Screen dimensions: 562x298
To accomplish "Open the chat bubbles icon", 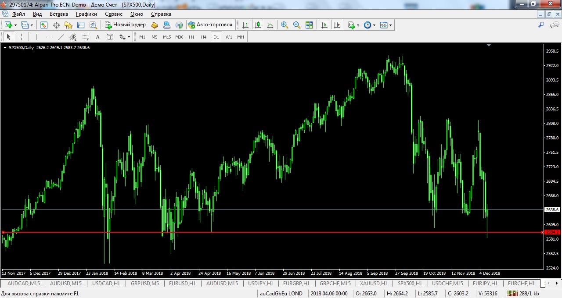I will [x=555, y=25].
